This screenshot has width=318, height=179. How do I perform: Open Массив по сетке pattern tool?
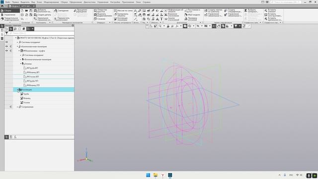[123, 10]
